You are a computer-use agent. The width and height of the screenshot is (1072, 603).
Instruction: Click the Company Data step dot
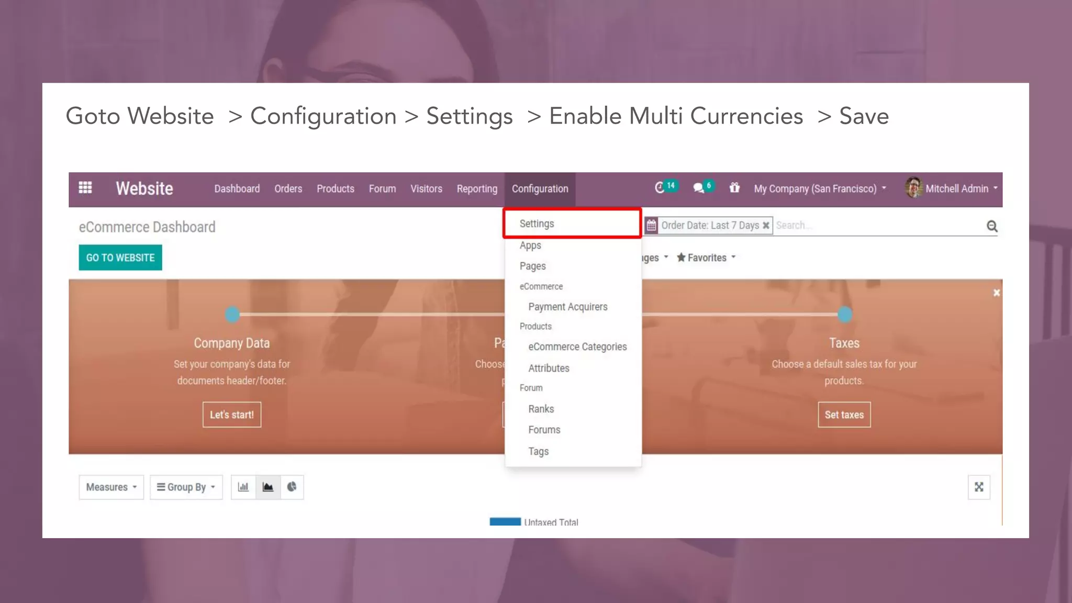coord(232,315)
